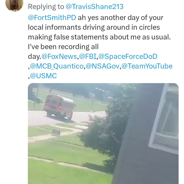Click the parked car in the video
This screenshot has width=184, height=184.
click(35, 98)
